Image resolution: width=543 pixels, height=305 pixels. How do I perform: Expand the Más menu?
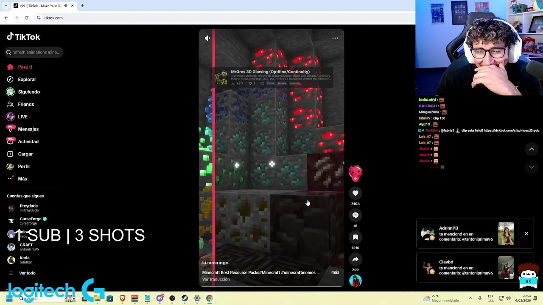tap(17, 179)
